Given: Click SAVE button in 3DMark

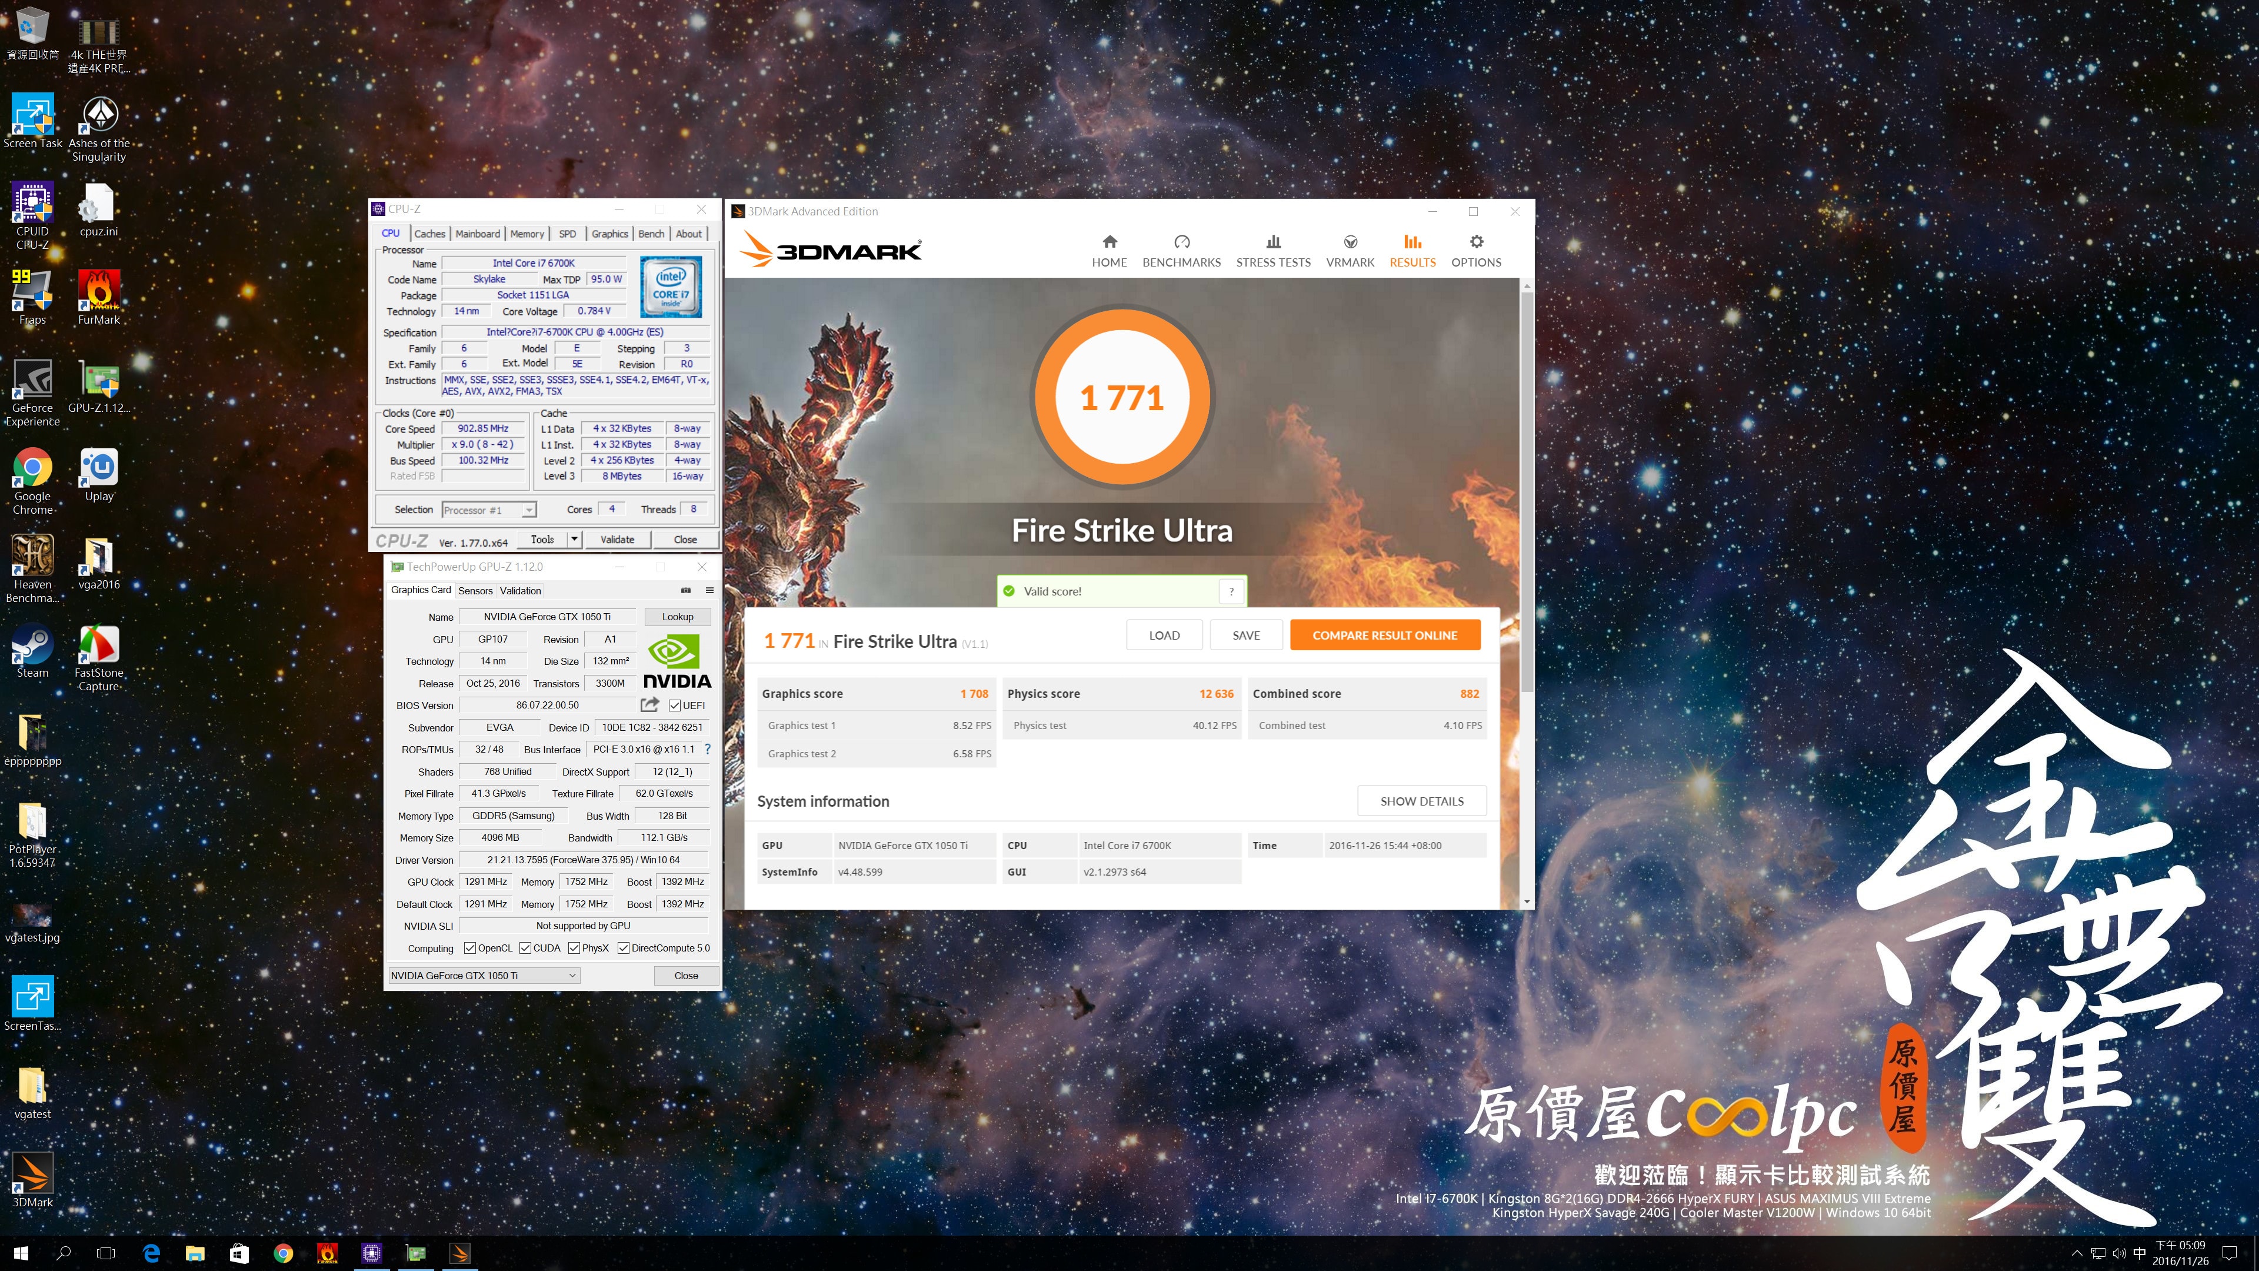Looking at the screenshot, I should click(x=1246, y=635).
